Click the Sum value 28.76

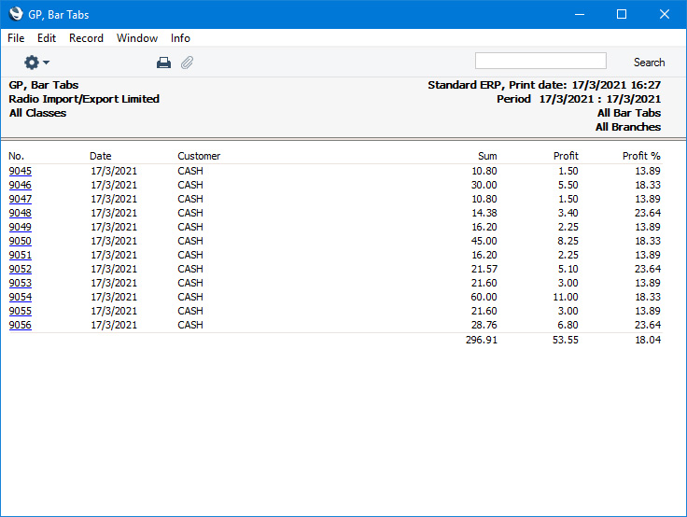pyautogui.click(x=484, y=325)
